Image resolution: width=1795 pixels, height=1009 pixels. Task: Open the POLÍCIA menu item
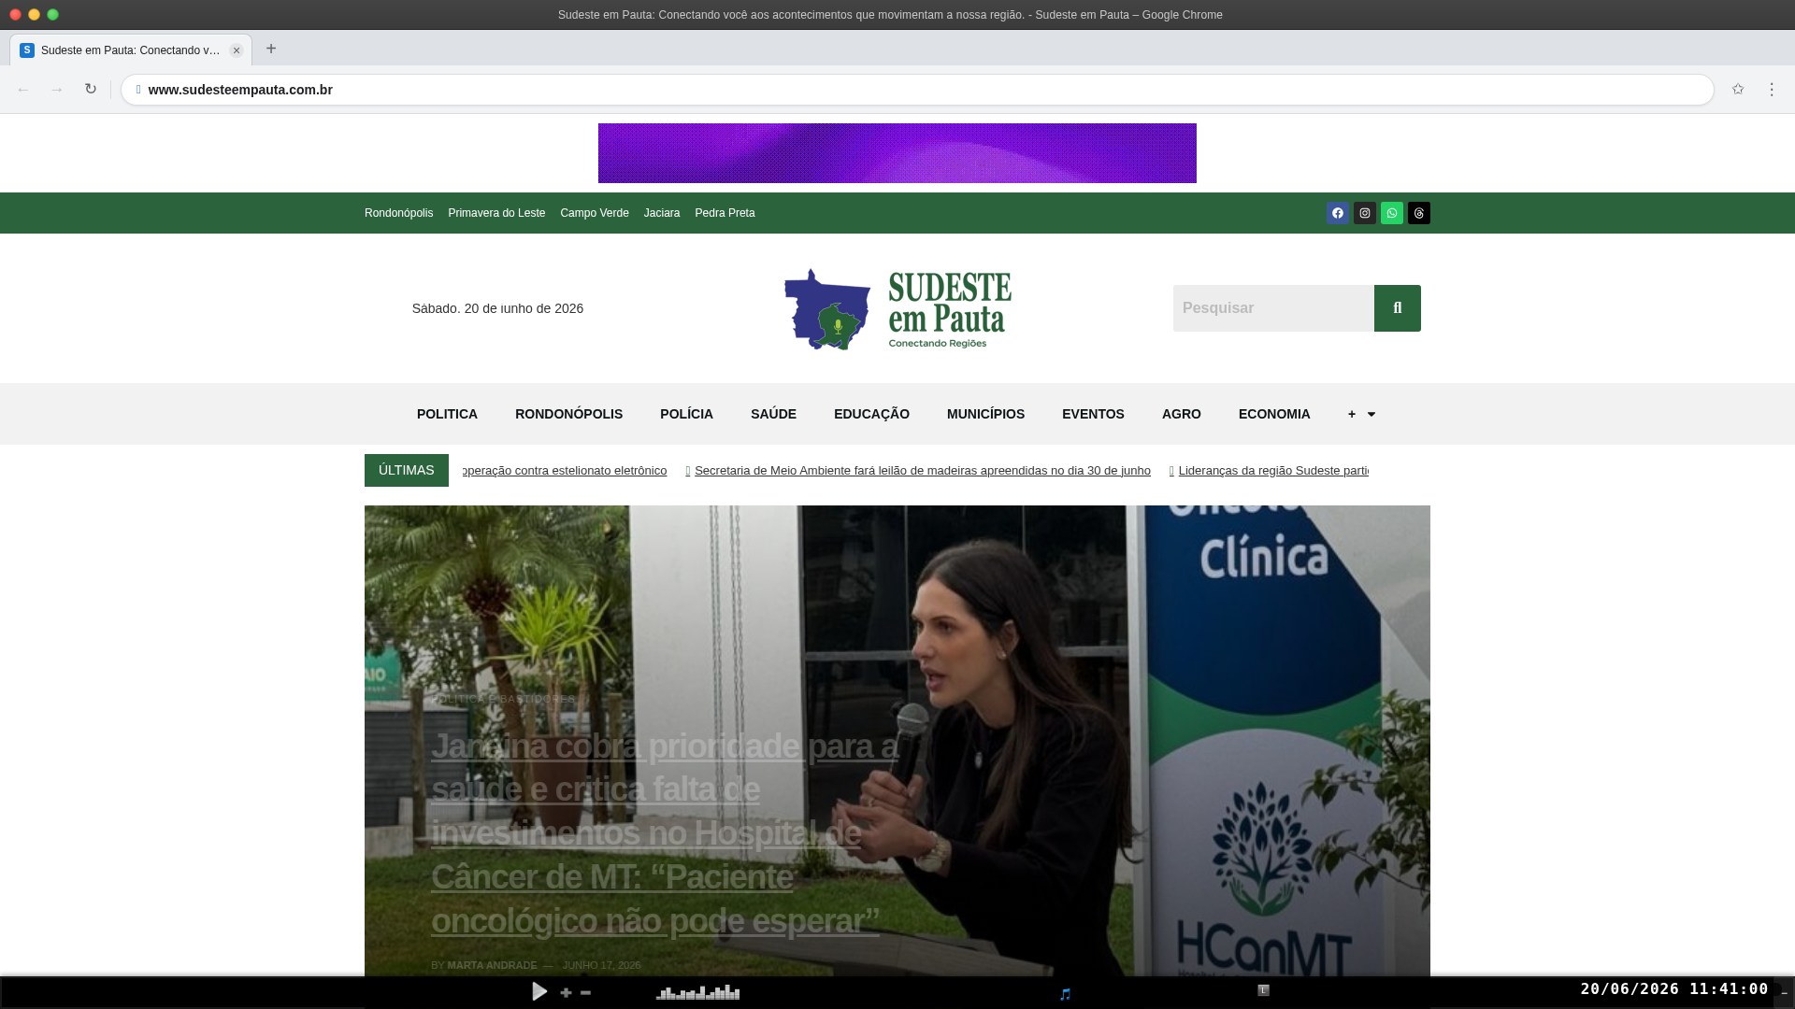(686, 414)
